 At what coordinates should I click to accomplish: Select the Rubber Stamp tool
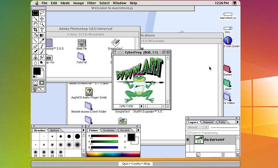[35, 57]
